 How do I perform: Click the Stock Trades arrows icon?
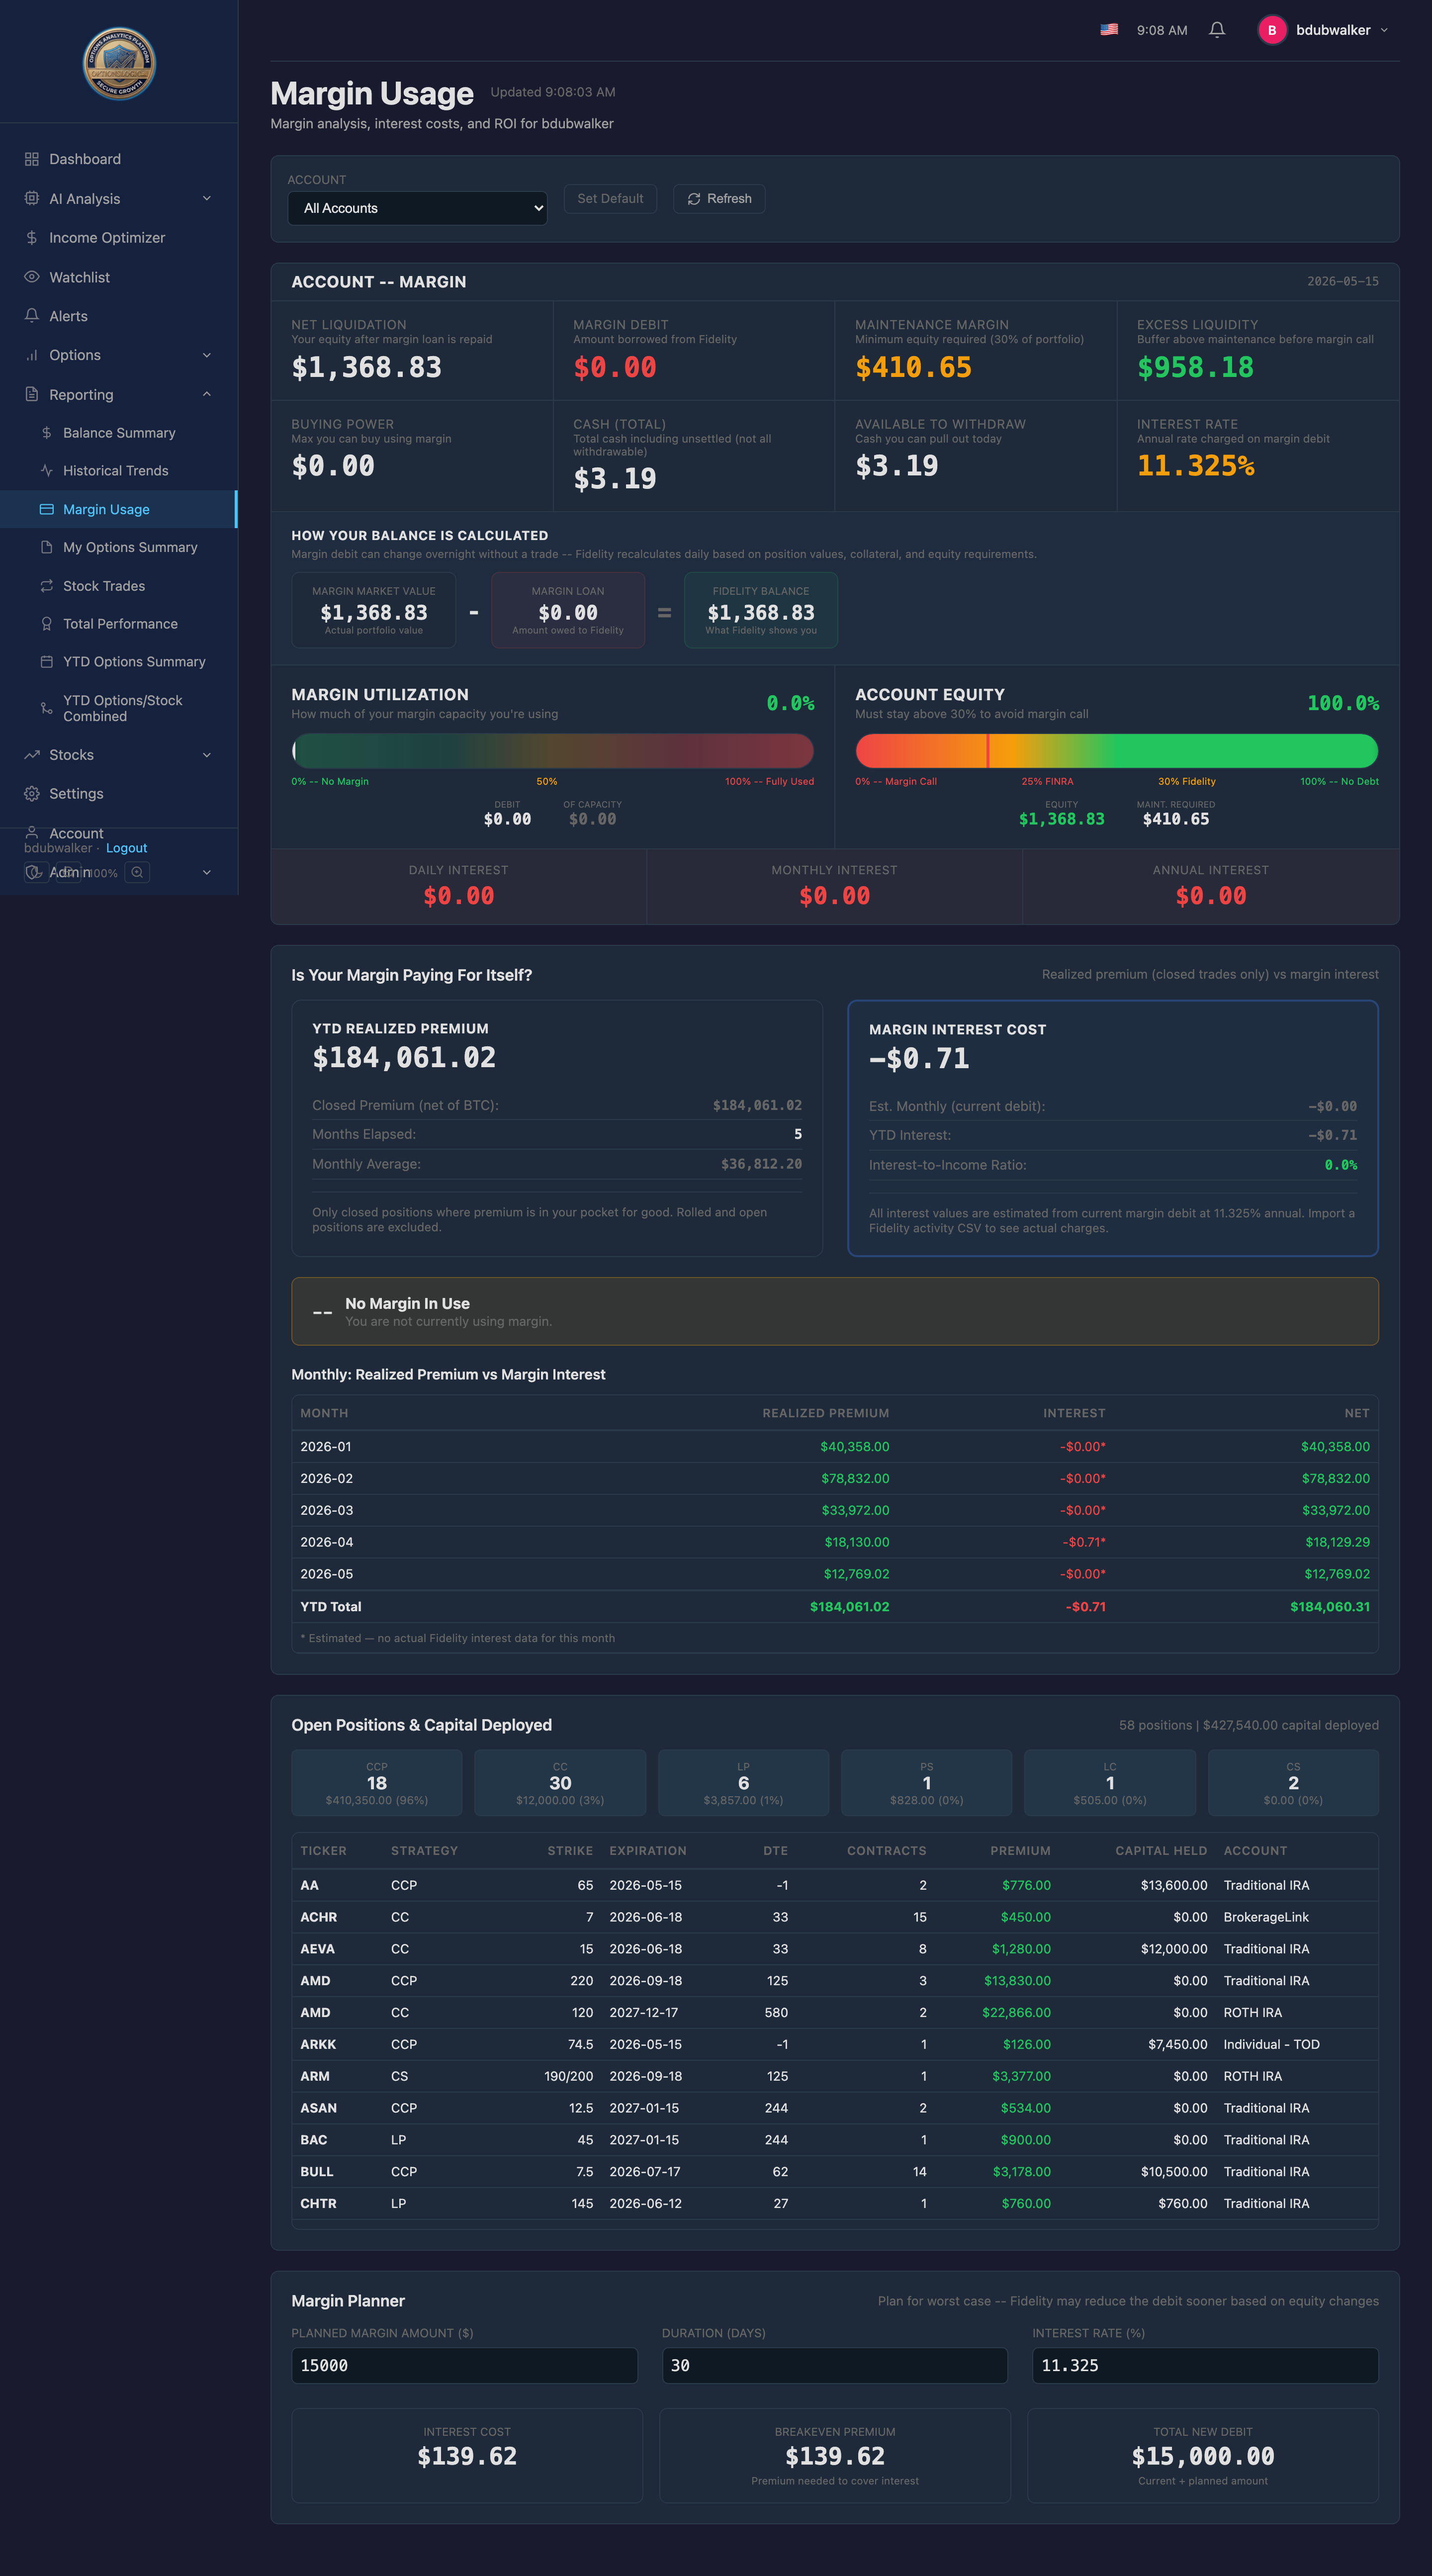point(46,586)
